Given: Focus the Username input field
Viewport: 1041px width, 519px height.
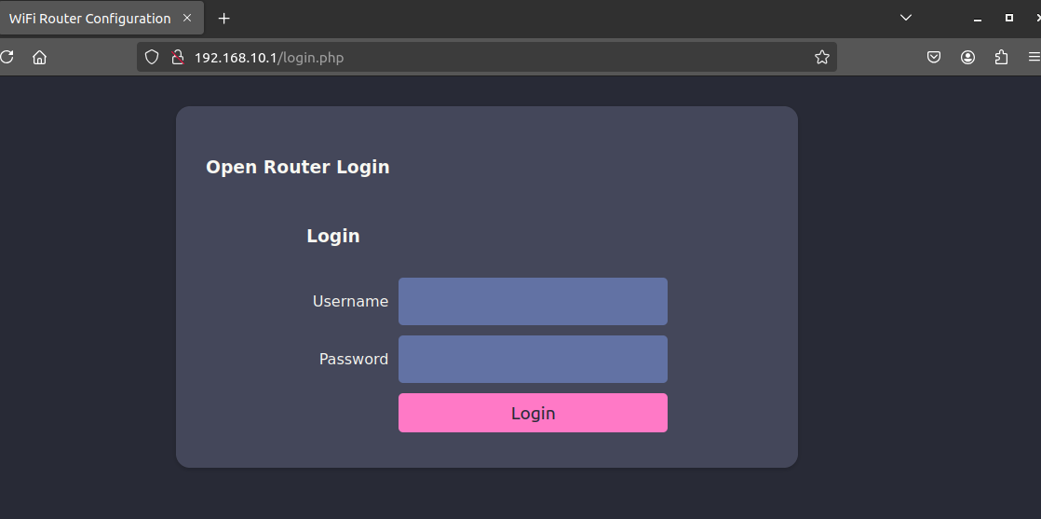Looking at the screenshot, I should (x=533, y=301).
